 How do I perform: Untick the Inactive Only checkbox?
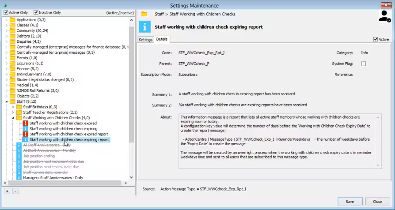click(36, 12)
